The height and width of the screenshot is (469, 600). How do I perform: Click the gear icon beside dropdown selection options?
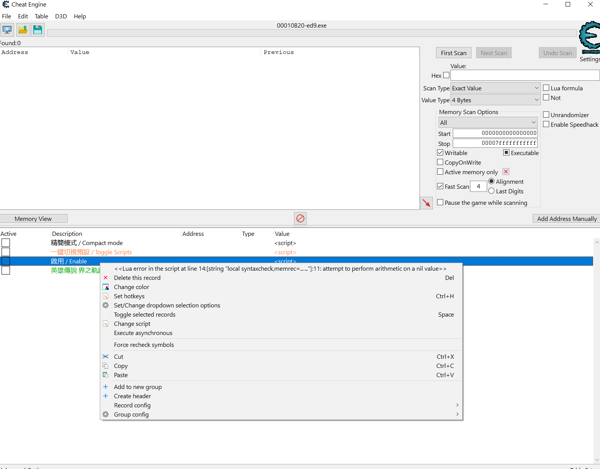[x=106, y=306]
